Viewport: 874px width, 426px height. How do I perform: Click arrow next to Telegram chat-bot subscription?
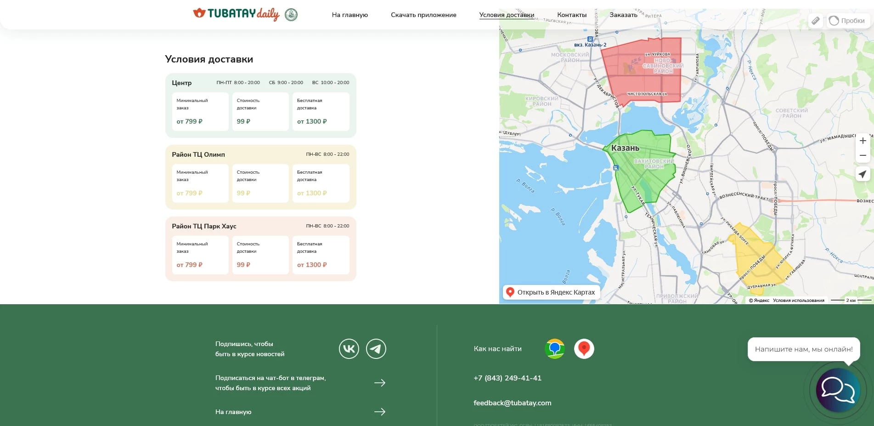(379, 383)
